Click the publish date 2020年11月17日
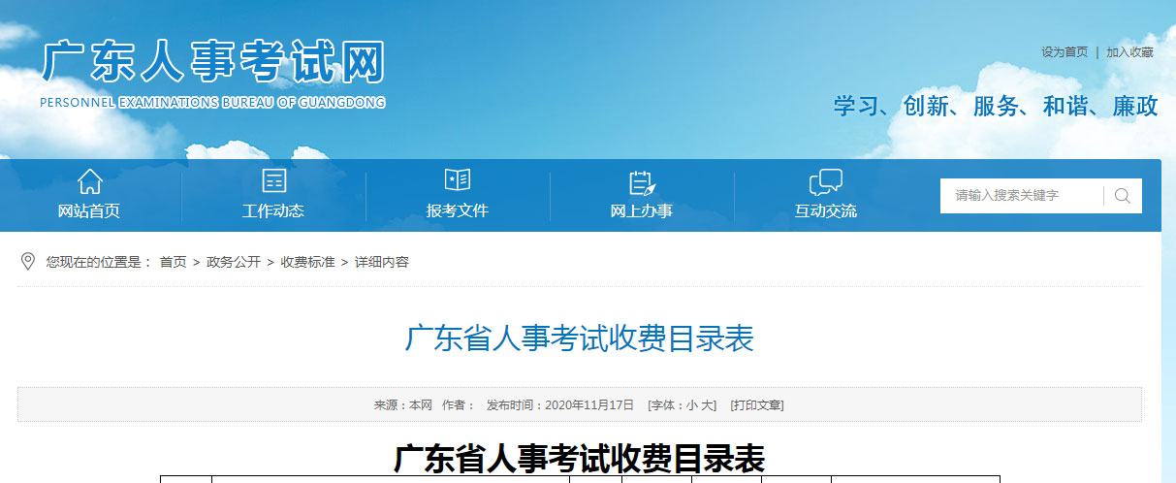Image resolution: width=1176 pixels, height=483 pixels. pos(589,405)
